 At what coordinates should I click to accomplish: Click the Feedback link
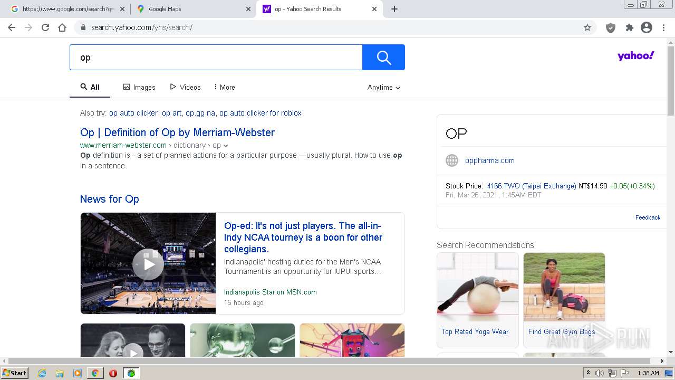click(648, 217)
